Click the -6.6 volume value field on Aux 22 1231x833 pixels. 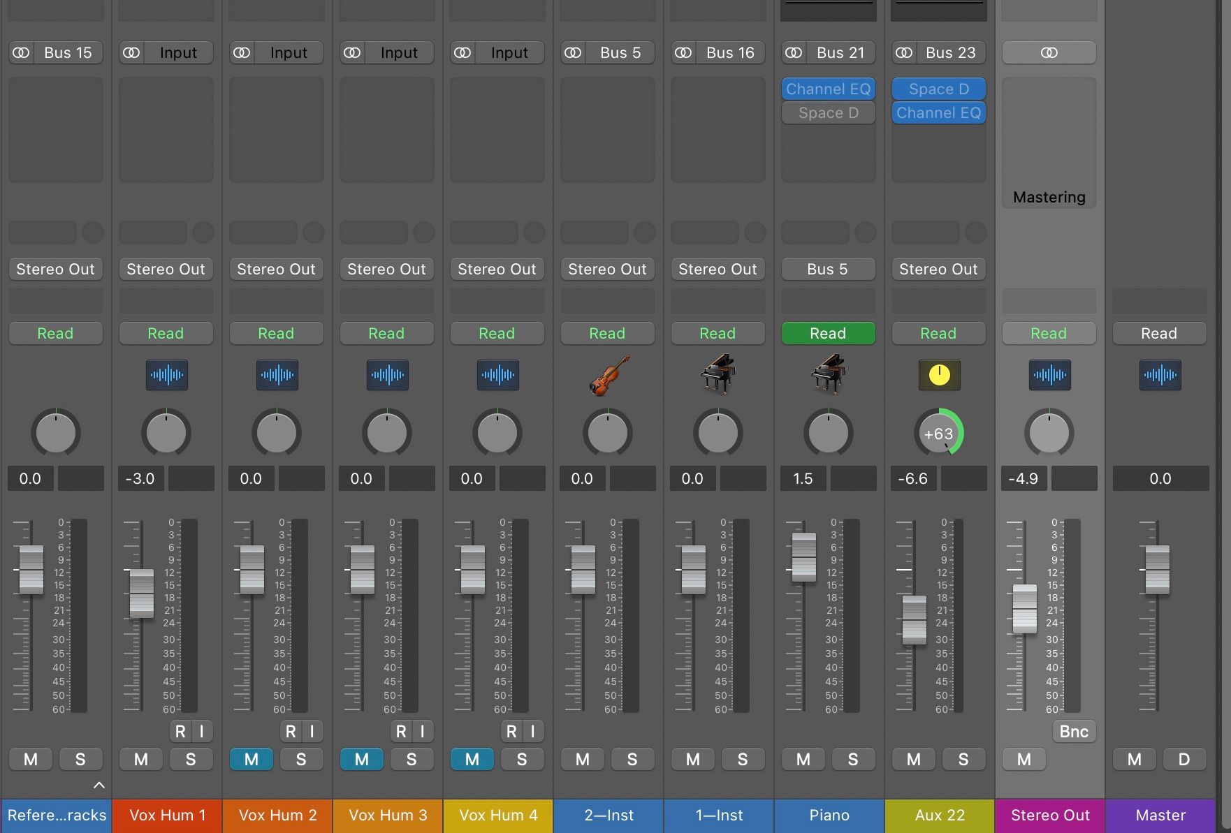(x=912, y=478)
